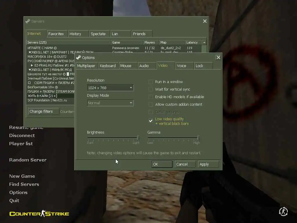Click Quit in main menu

click(14, 200)
